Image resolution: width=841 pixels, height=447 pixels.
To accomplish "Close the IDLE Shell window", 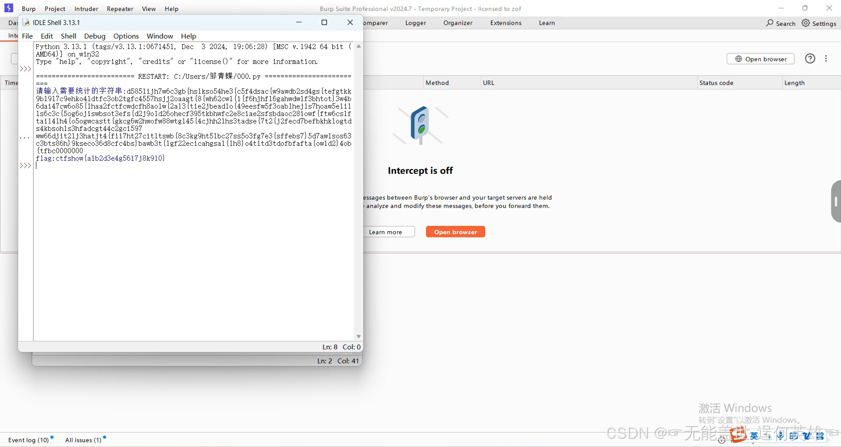I will [350, 22].
